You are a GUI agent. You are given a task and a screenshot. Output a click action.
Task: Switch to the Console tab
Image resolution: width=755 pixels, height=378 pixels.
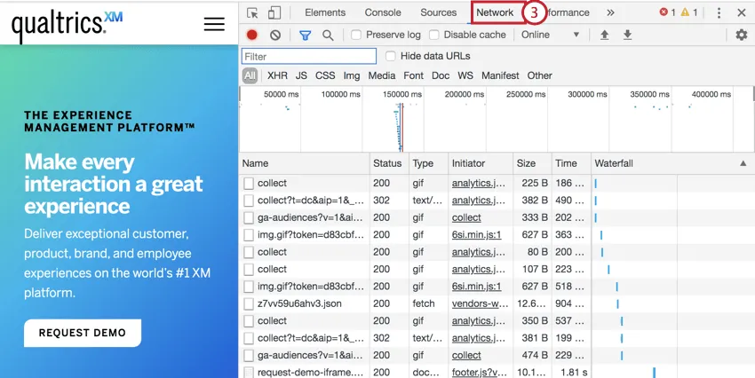383,12
